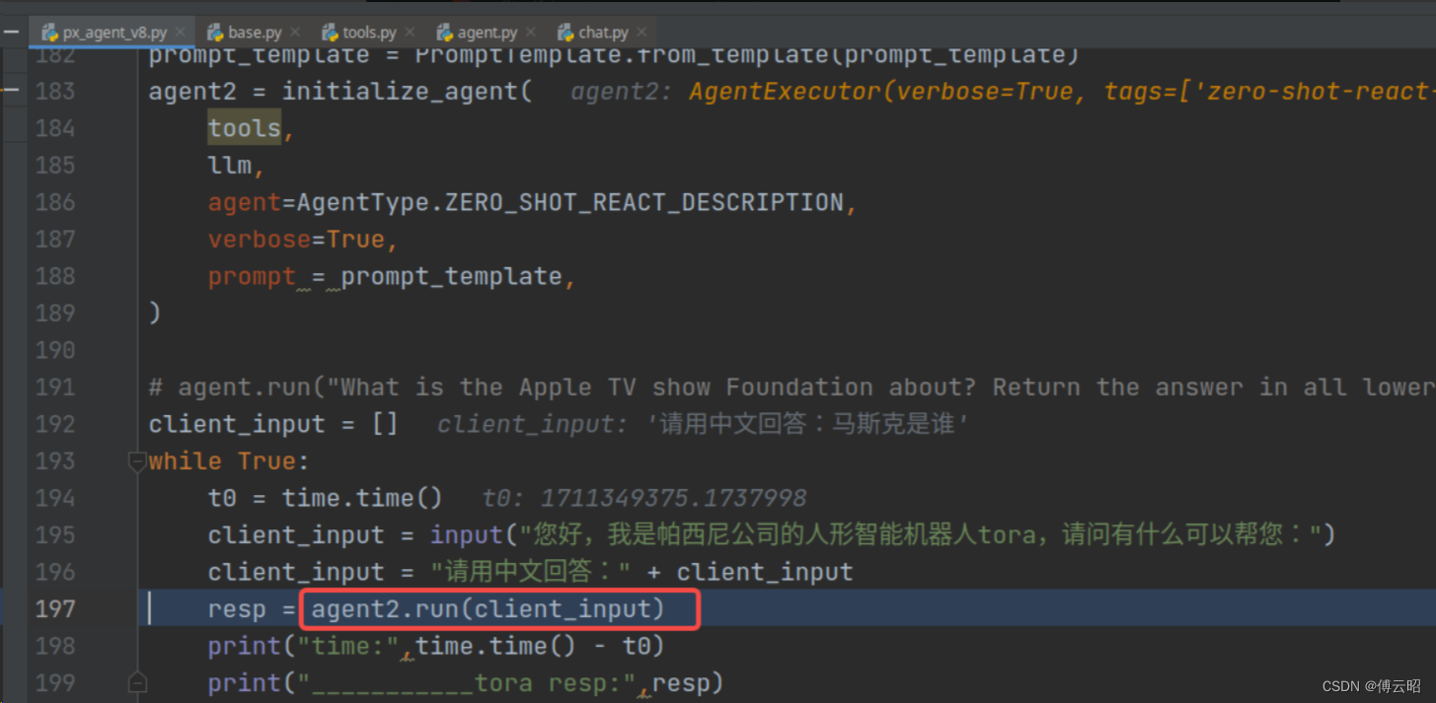Close the tools.py editor tab
The height and width of the screenshot is (703, 1436).
click(x=410, y=33)
